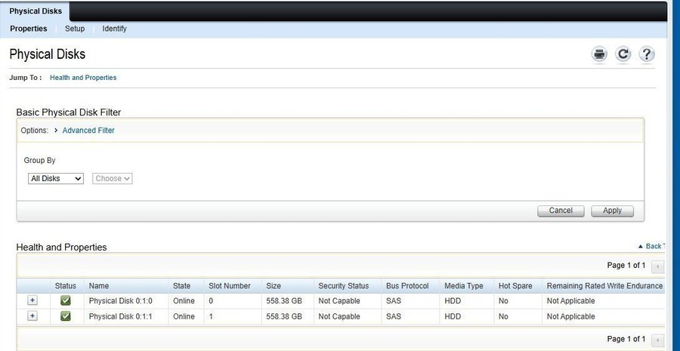Click the print page icon
Screen dimensions: 680x351
click(599, 54)
